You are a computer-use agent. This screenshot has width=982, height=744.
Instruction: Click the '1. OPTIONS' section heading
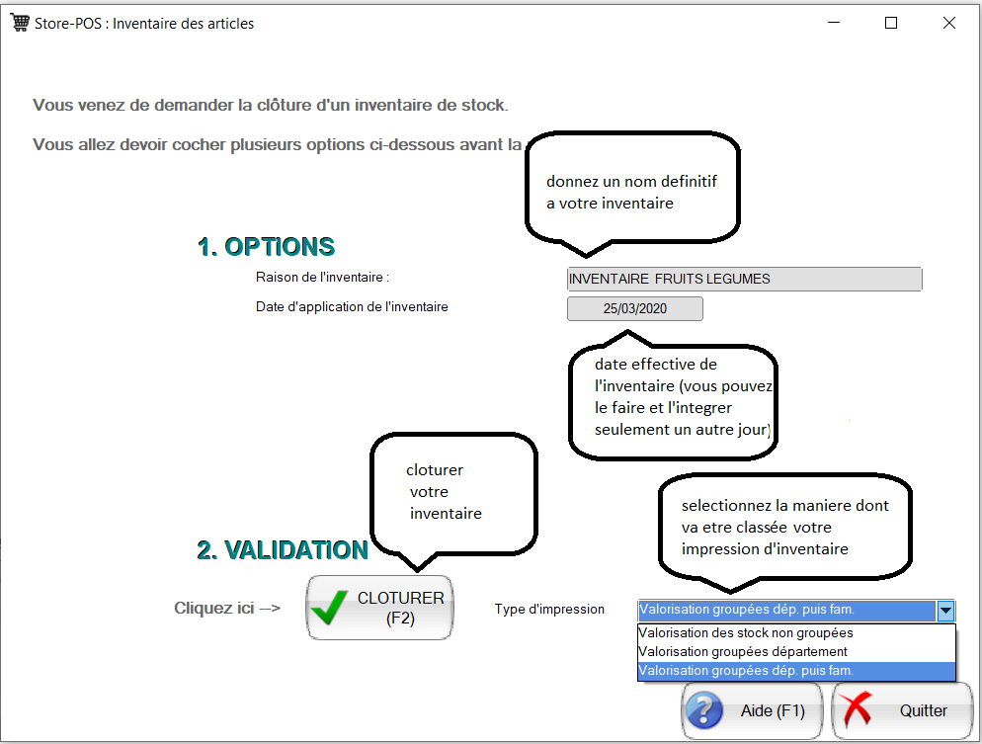[x=266, y=247]
